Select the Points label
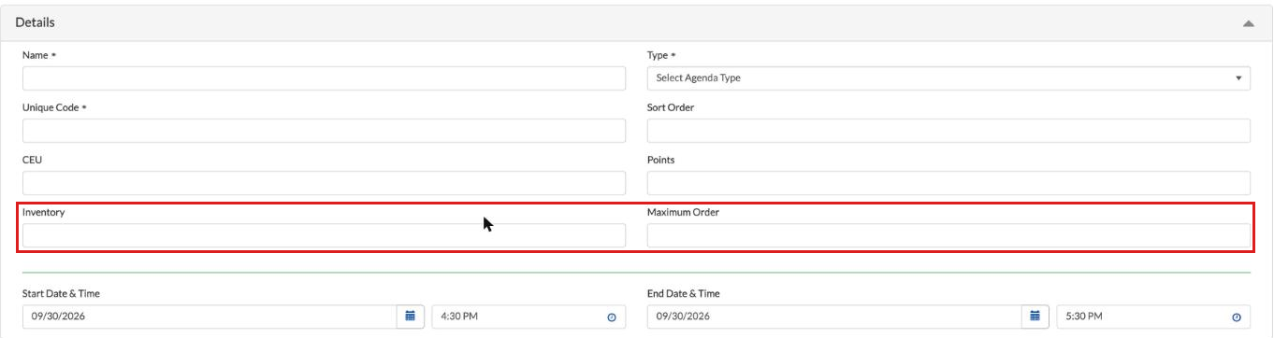Viewport: 1274px width, 338px height. click(660, 160)
